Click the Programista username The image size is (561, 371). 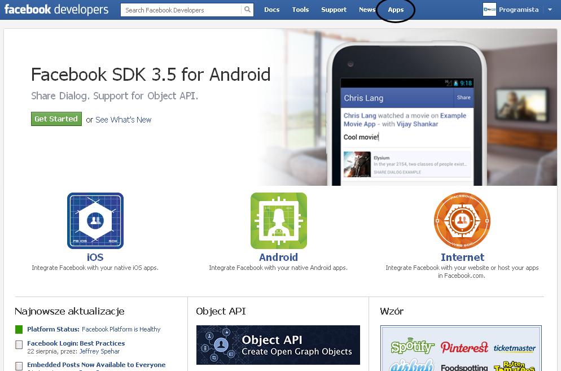point(519,10)
